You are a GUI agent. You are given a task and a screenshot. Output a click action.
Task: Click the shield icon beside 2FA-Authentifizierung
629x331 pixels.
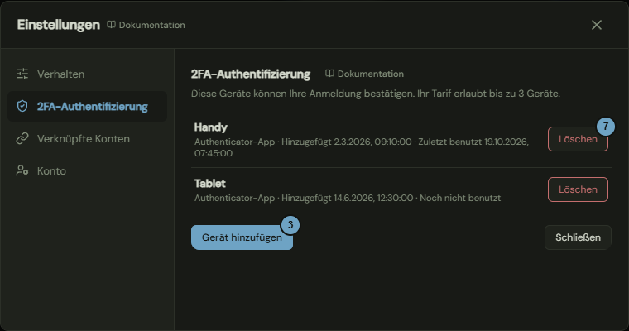click(x=22, y=106)
